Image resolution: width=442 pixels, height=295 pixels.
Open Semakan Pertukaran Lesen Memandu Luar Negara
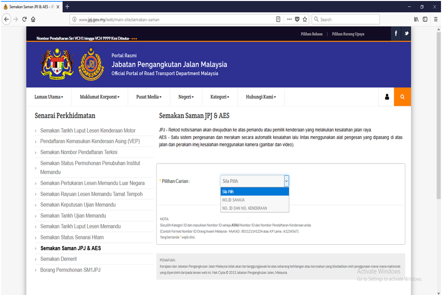coord(92,183)
